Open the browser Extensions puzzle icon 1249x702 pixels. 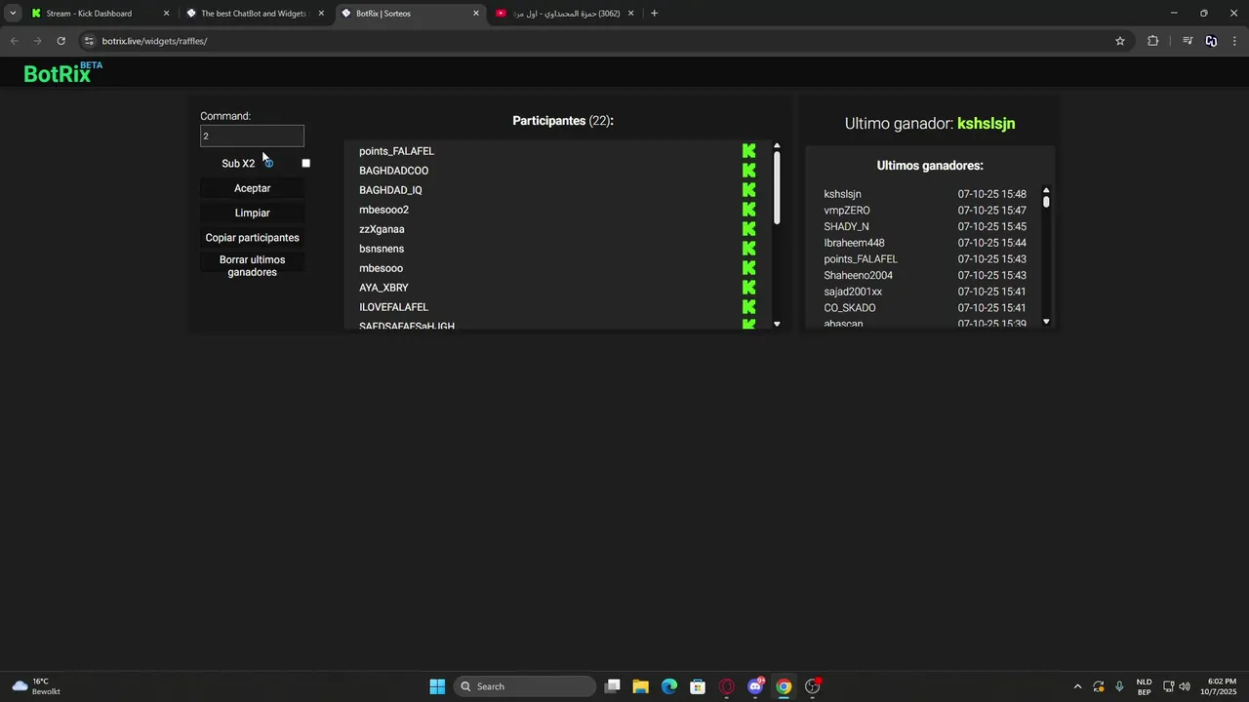pos(1152,41)
